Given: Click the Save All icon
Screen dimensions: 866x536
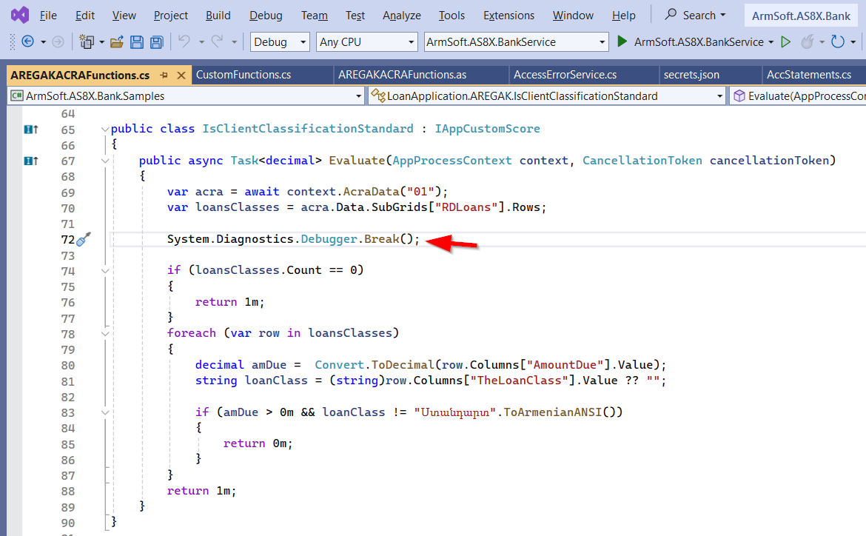Looking at the screenshot, I should [x=156, y=42].
